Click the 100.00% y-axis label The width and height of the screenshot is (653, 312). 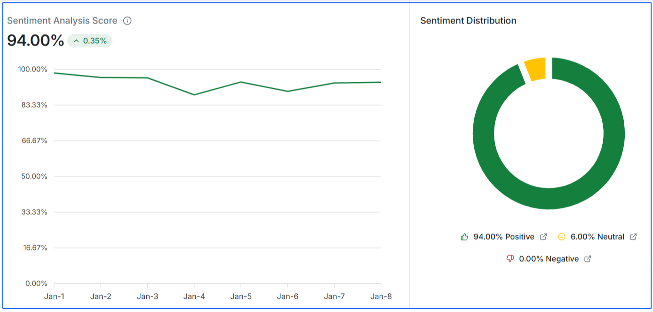pos(33,69)
